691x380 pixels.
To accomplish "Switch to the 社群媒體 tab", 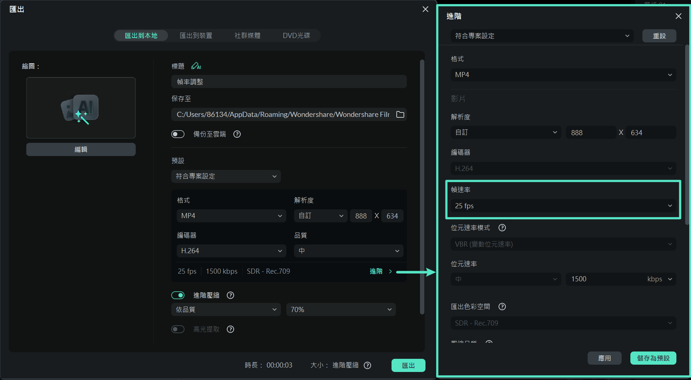I will click(247, 35).
